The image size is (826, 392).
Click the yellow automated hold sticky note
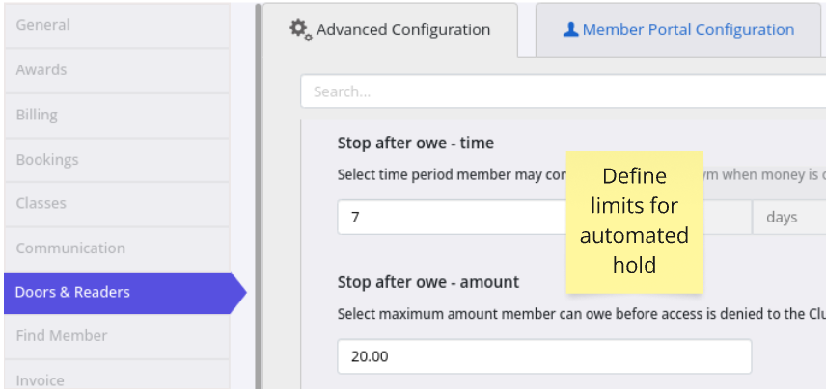(635, 222)
